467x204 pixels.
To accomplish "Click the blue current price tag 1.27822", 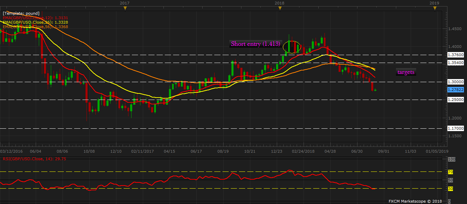I will (456, 90).
